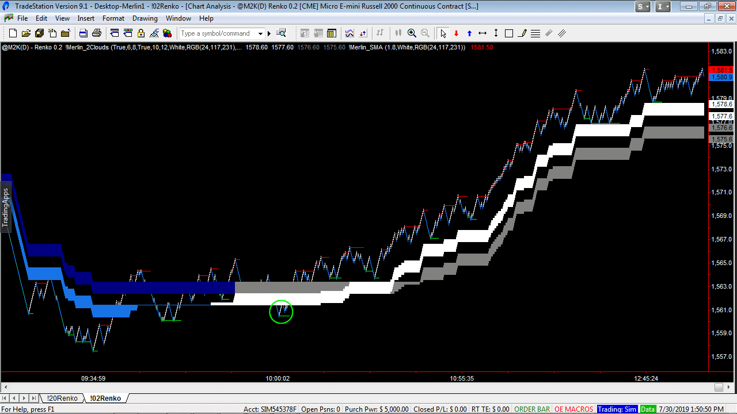Viewport: 737px width, 414px height.
Task: Click the 09:34:59 time axis label
Action: (93, 378)
